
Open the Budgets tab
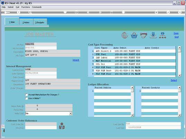40,22
